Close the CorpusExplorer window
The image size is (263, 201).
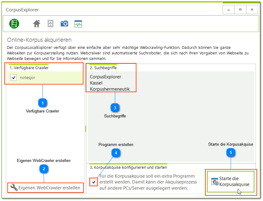click(252, 10)
